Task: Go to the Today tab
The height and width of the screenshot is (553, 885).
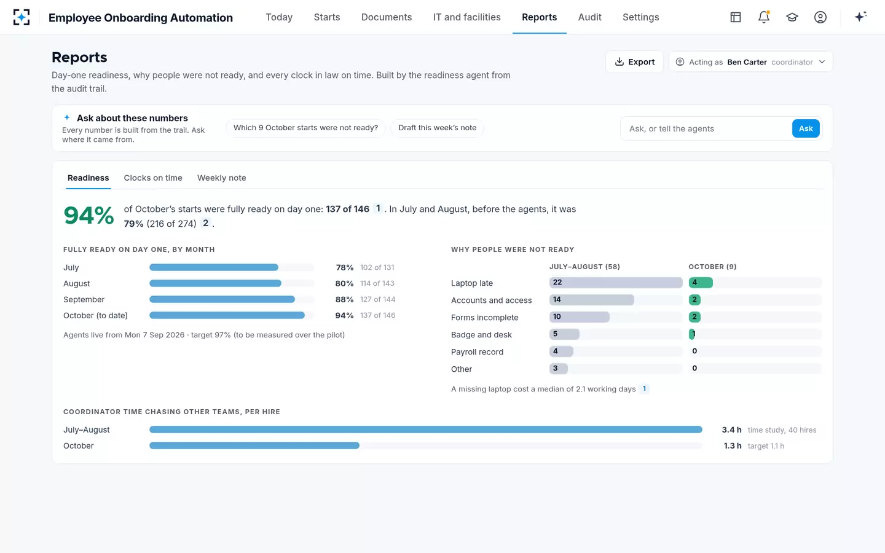Action: pyautogui.click(x=279, y=17)
